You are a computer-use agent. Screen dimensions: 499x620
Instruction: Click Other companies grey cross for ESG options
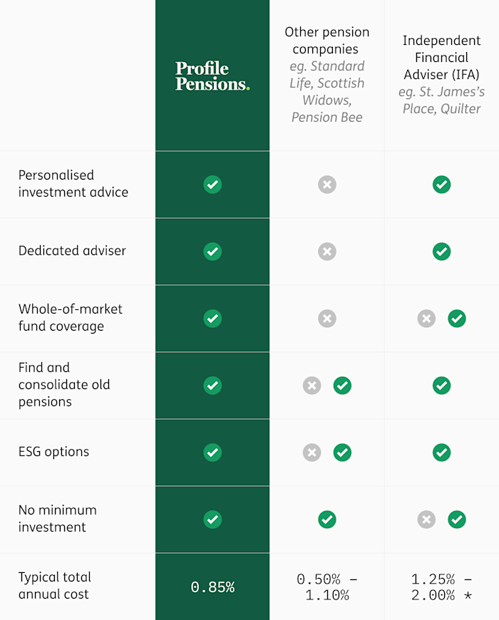pos(312,453)
